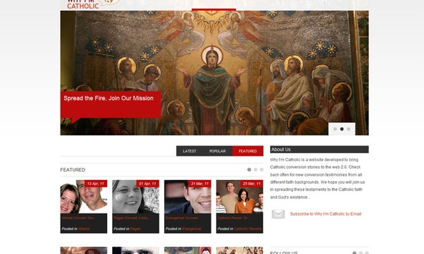Go to first page of Featured carousel dots
This screenshot has width=424, height=254.
pyautogui.click(x=249, y=170)
